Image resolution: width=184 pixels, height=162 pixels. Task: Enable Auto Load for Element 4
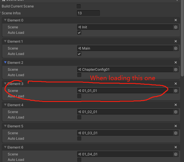click(x=79, y=117)
